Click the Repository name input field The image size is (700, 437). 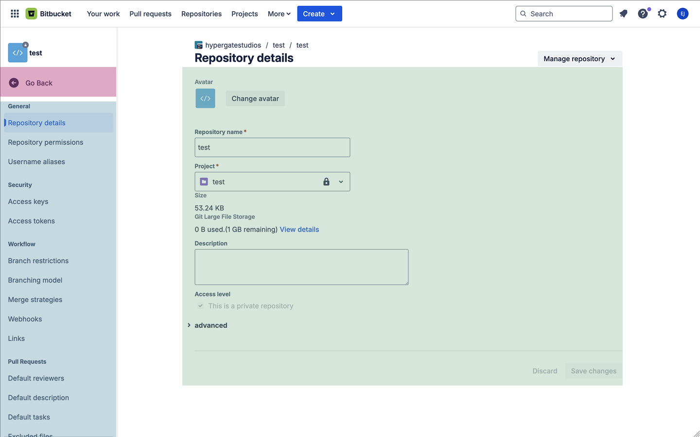pos(272,148)
